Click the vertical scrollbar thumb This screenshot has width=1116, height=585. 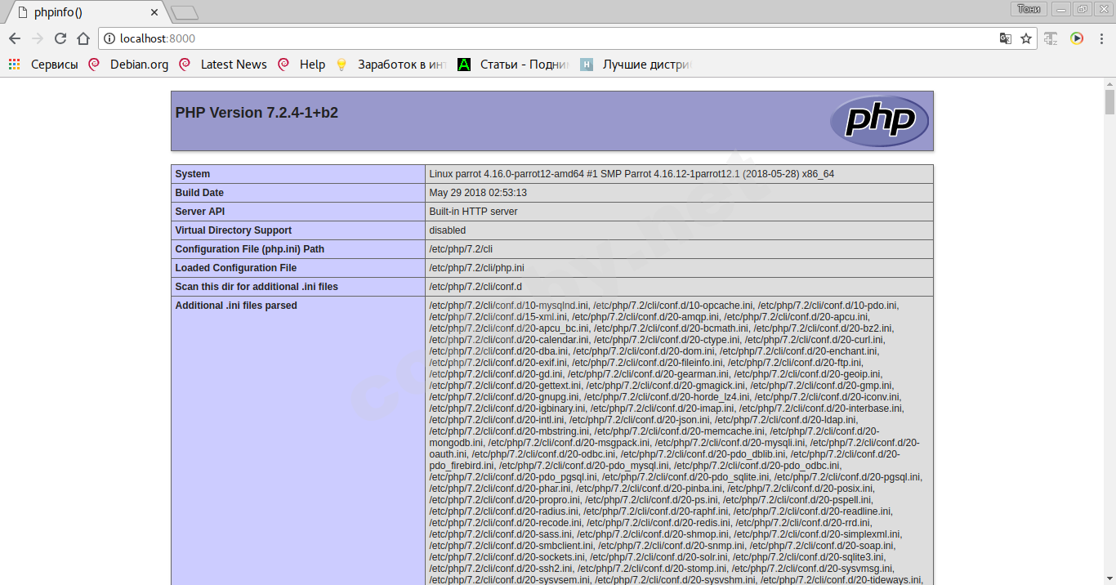click(1109, 101)
